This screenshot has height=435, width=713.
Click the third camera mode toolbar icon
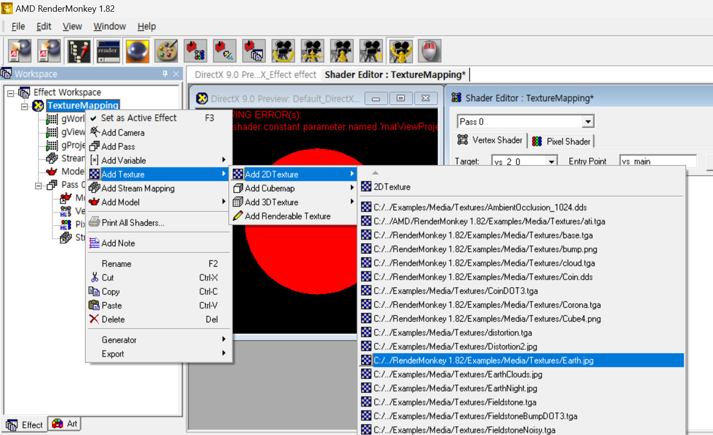click(x=342, y=51)
